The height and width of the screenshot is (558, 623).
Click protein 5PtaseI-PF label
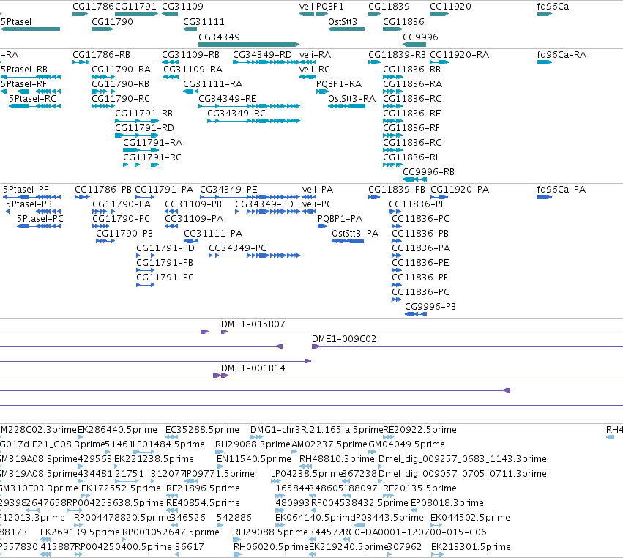click(26, 190)
